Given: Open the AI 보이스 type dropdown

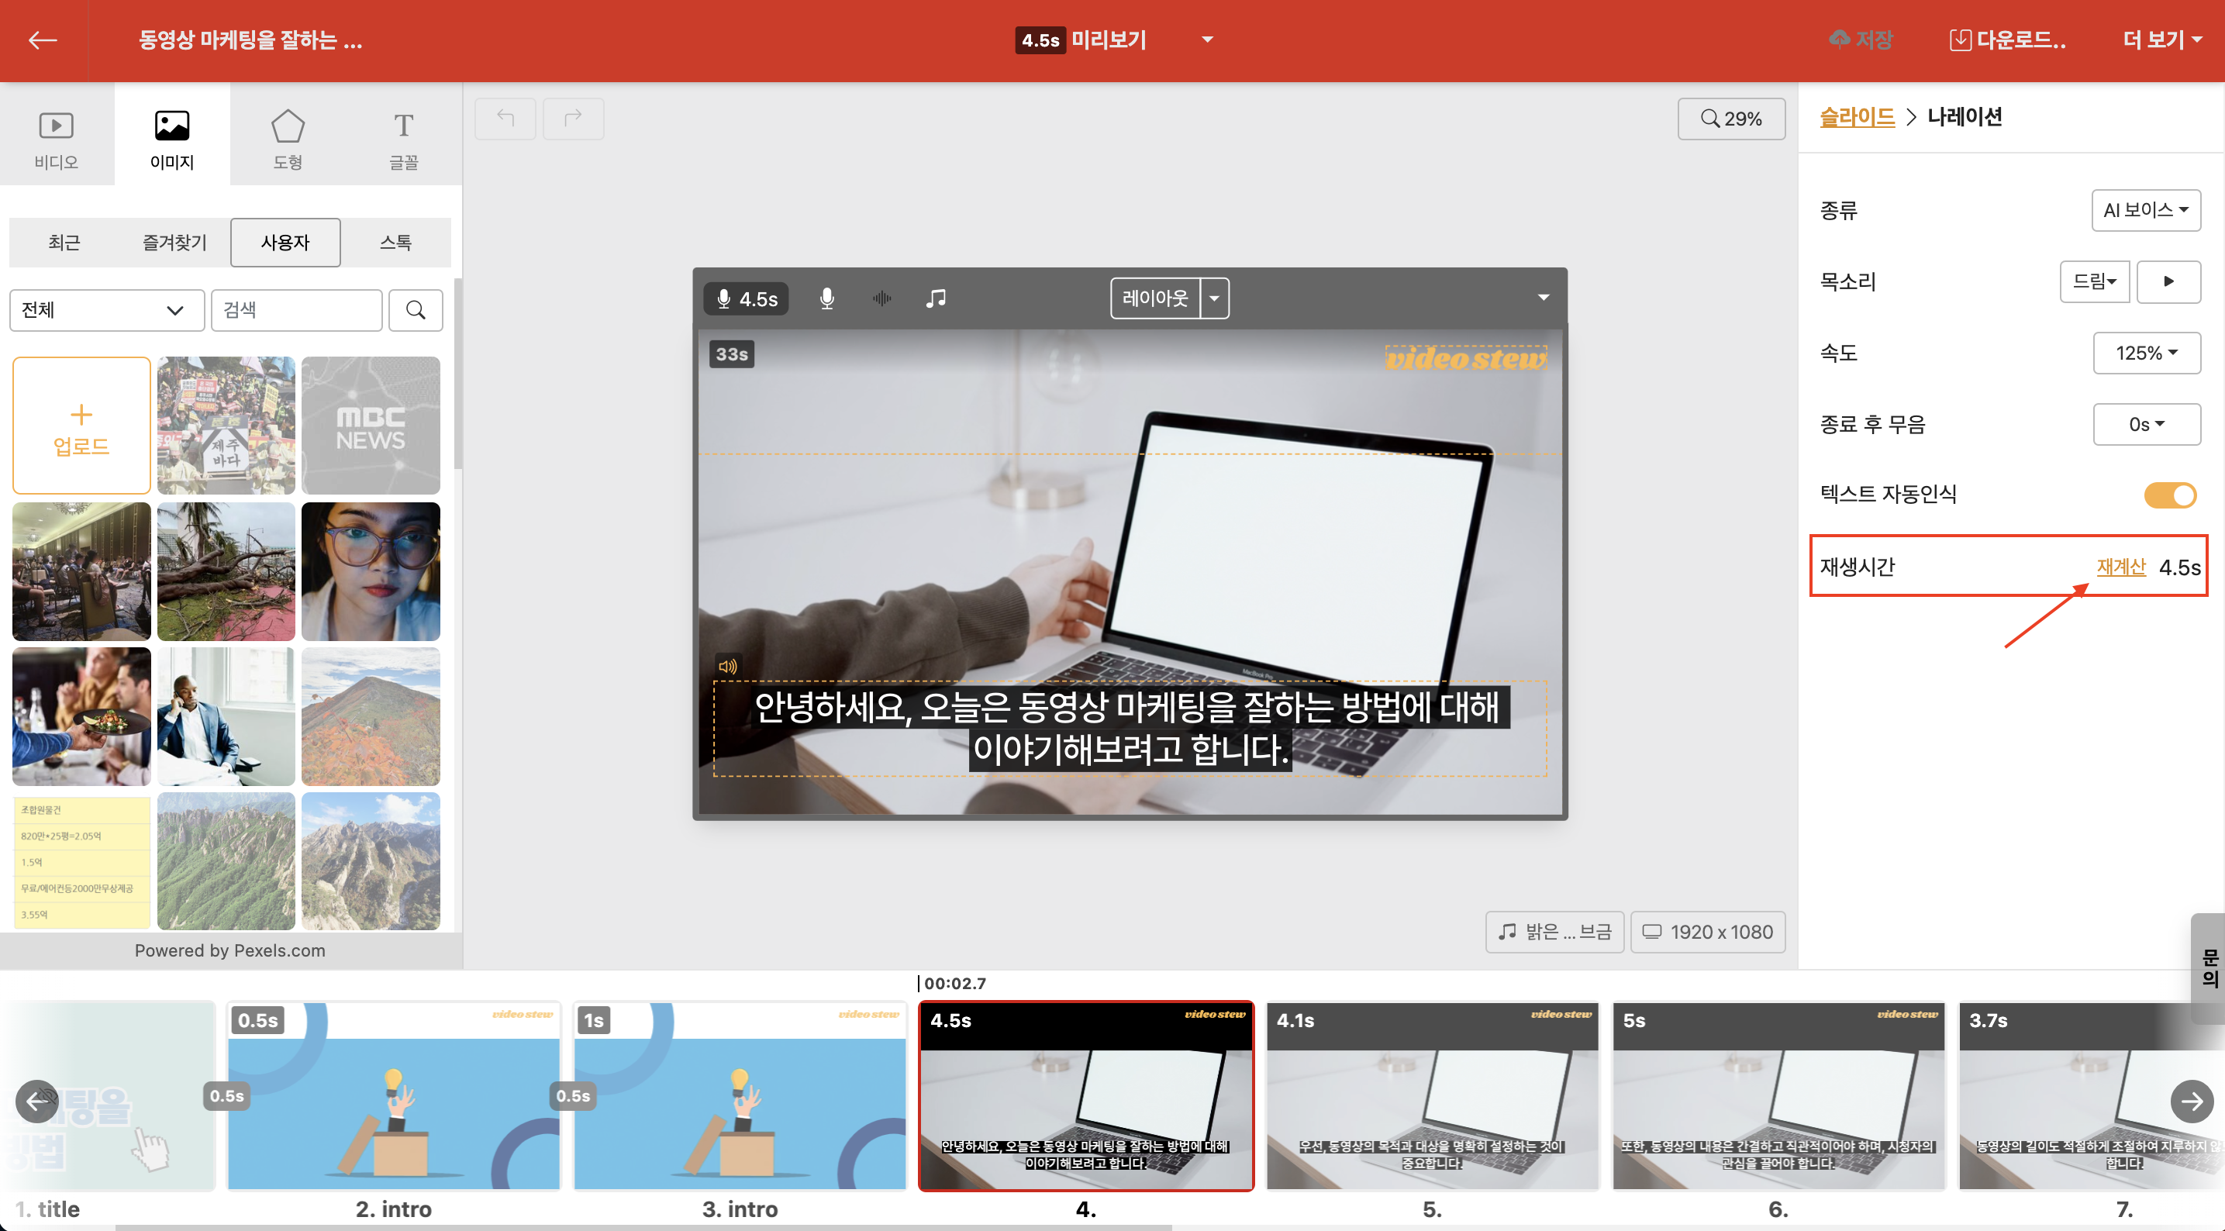Looking at the screenshot, I should click(2146, 211).
